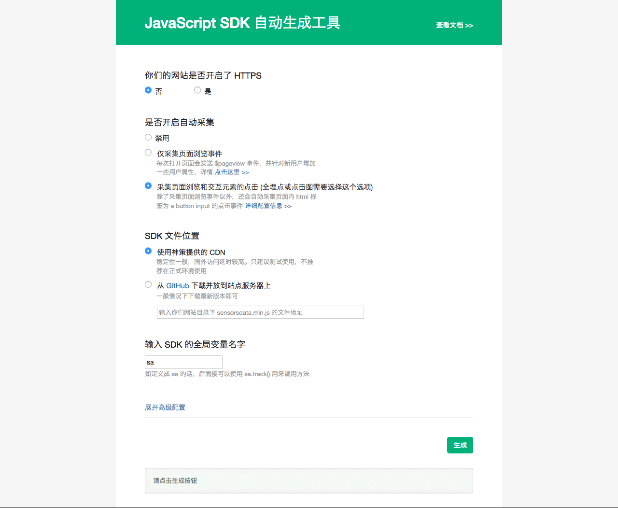
Task: Open 详细配置信息 >> link
Action: pos(268,206)
